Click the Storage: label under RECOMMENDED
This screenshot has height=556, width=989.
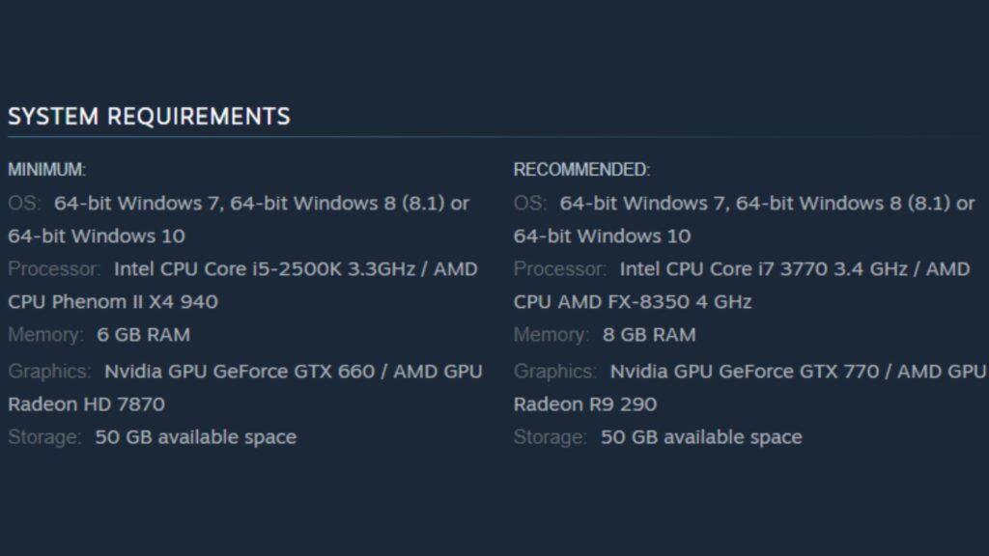[550, 437]
